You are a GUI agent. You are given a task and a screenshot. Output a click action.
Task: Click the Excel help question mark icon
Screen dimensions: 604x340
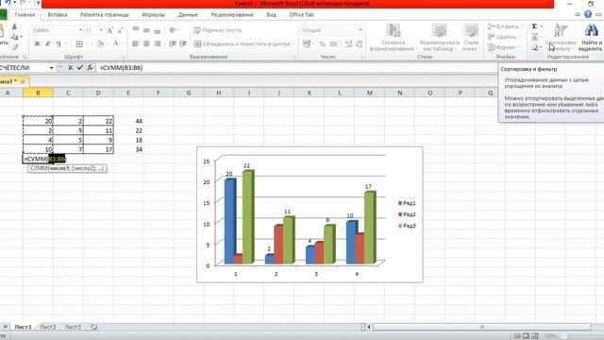(588, 14)
